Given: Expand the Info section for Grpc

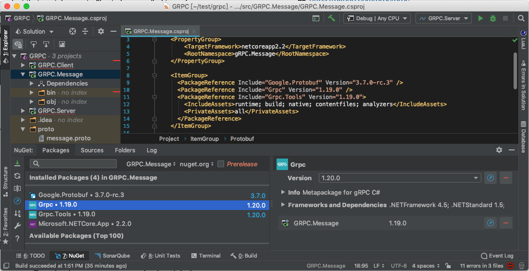Looking at the screenshot, I should point(283,192).
